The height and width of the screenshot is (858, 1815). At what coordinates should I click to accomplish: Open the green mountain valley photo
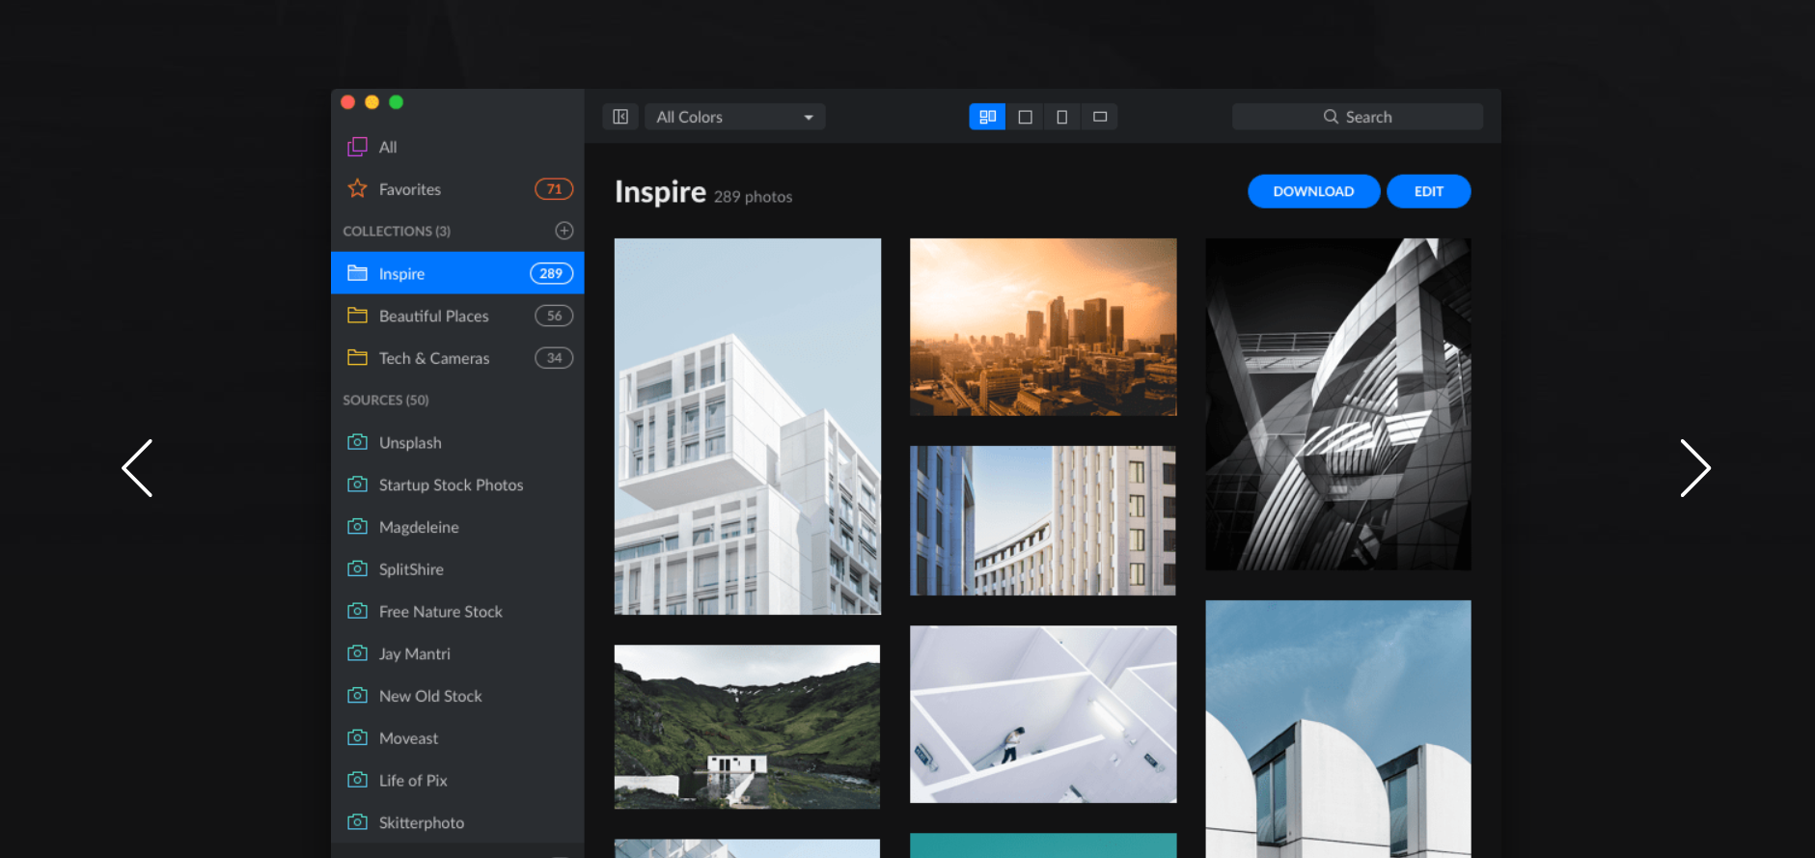click(748, 727)
